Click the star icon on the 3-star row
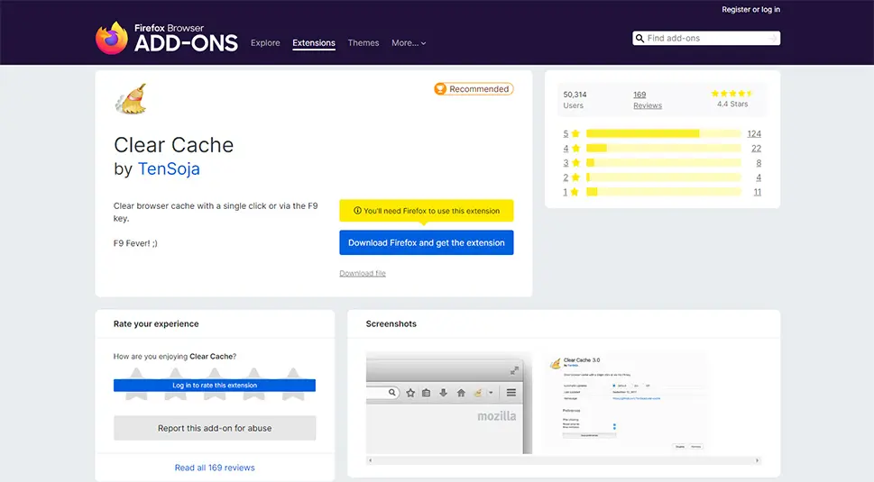 (x=575, y=162)
